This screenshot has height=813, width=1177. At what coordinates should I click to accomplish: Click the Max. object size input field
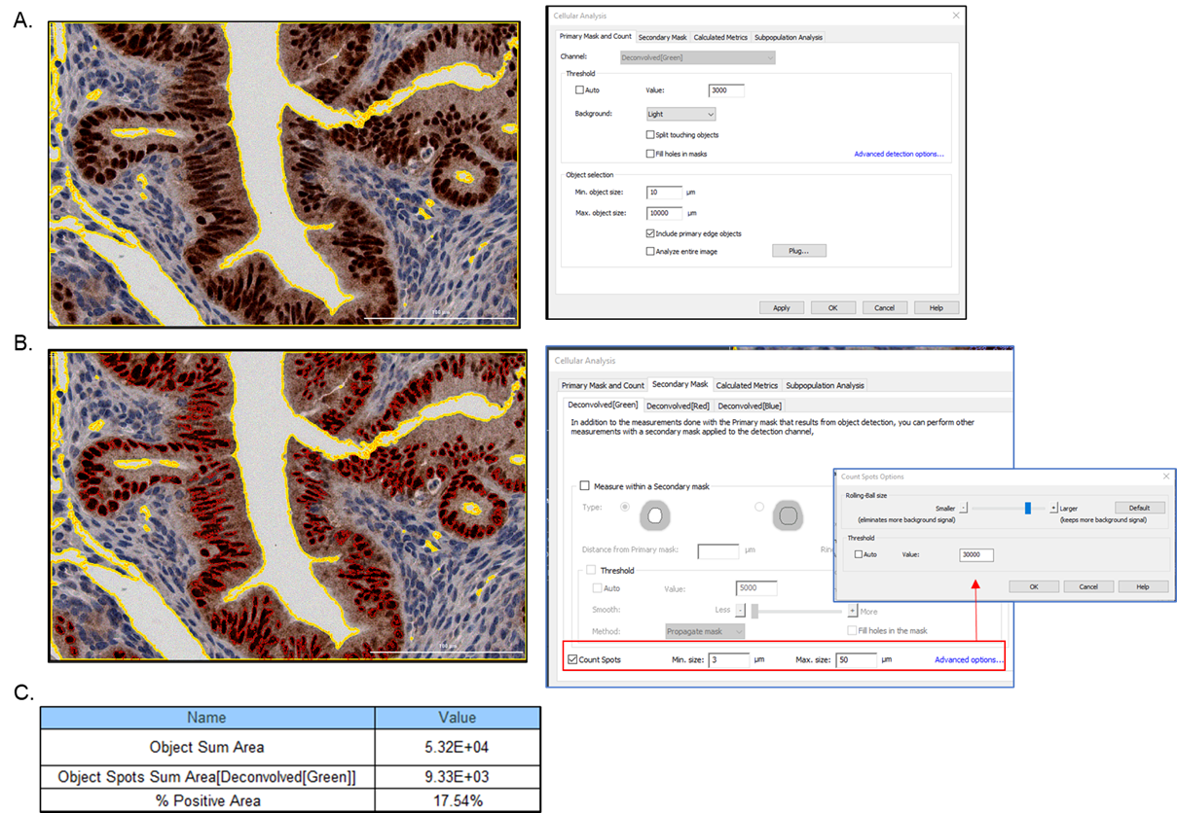tap(665, 213)
